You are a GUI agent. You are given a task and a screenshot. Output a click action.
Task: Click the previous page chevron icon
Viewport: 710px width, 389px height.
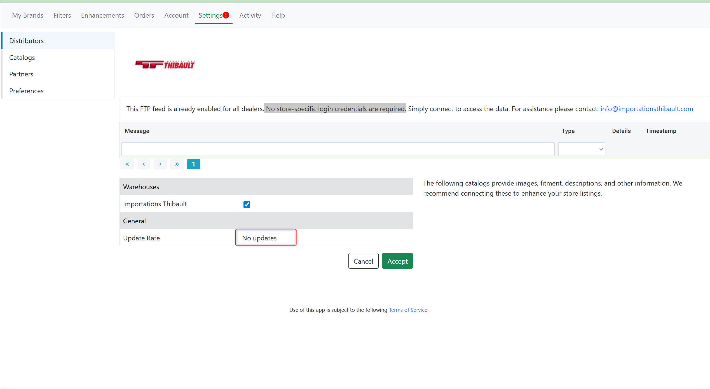coord(144,164)
